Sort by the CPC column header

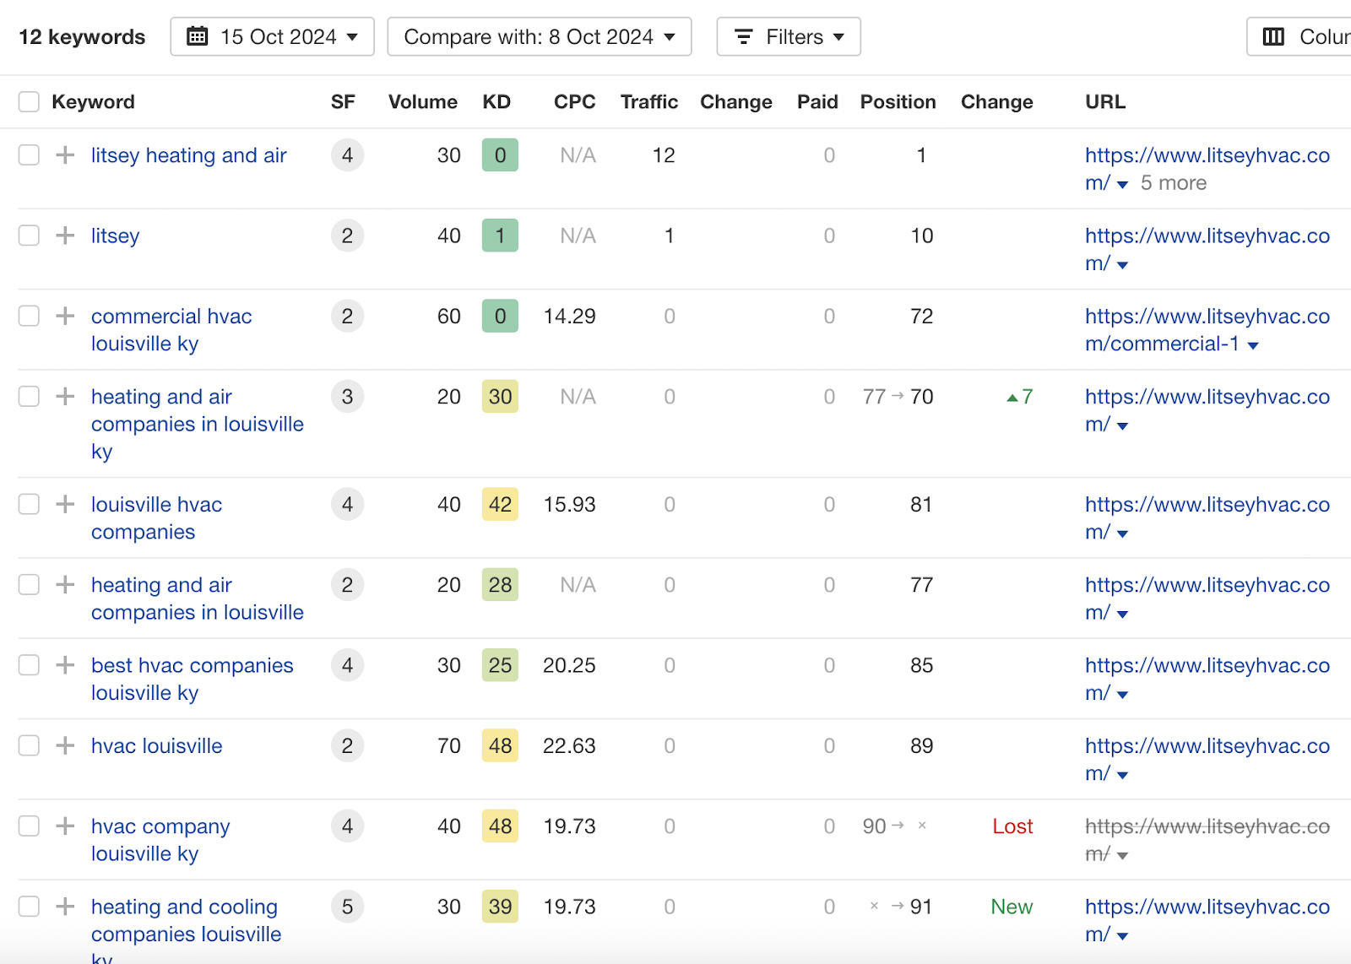tap(574, 102)
